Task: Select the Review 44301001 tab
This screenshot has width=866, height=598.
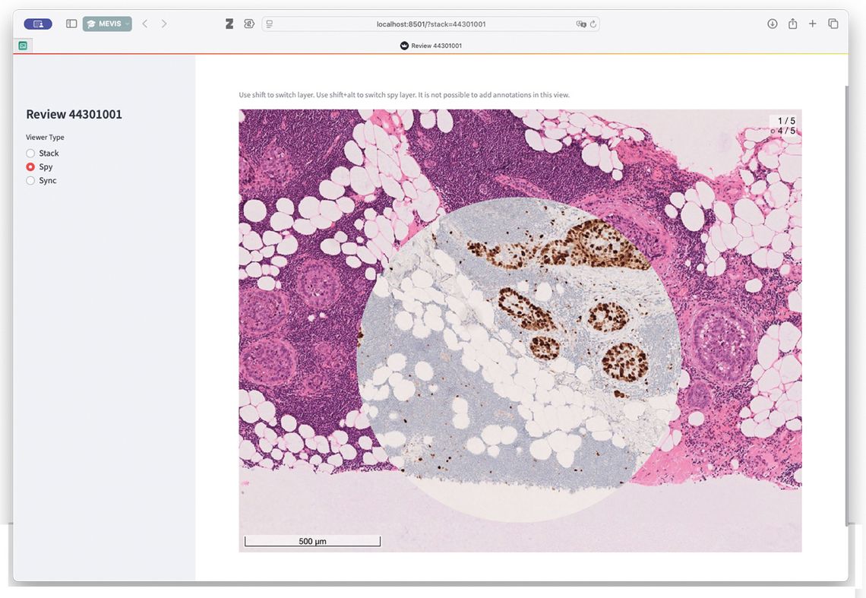Action: tap(431, 46)
